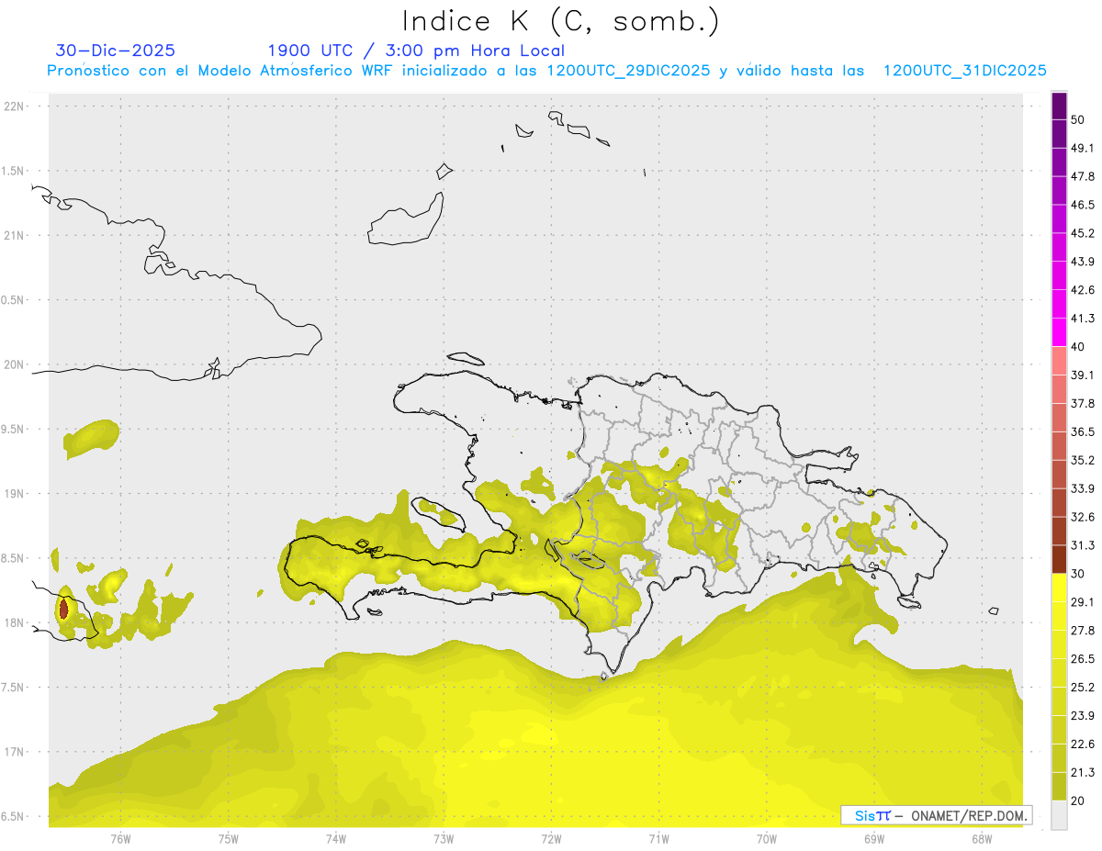Click the '72W' longitude label
The height and width of the screenshot is (851, 1102).
click(x=551, y=839)
